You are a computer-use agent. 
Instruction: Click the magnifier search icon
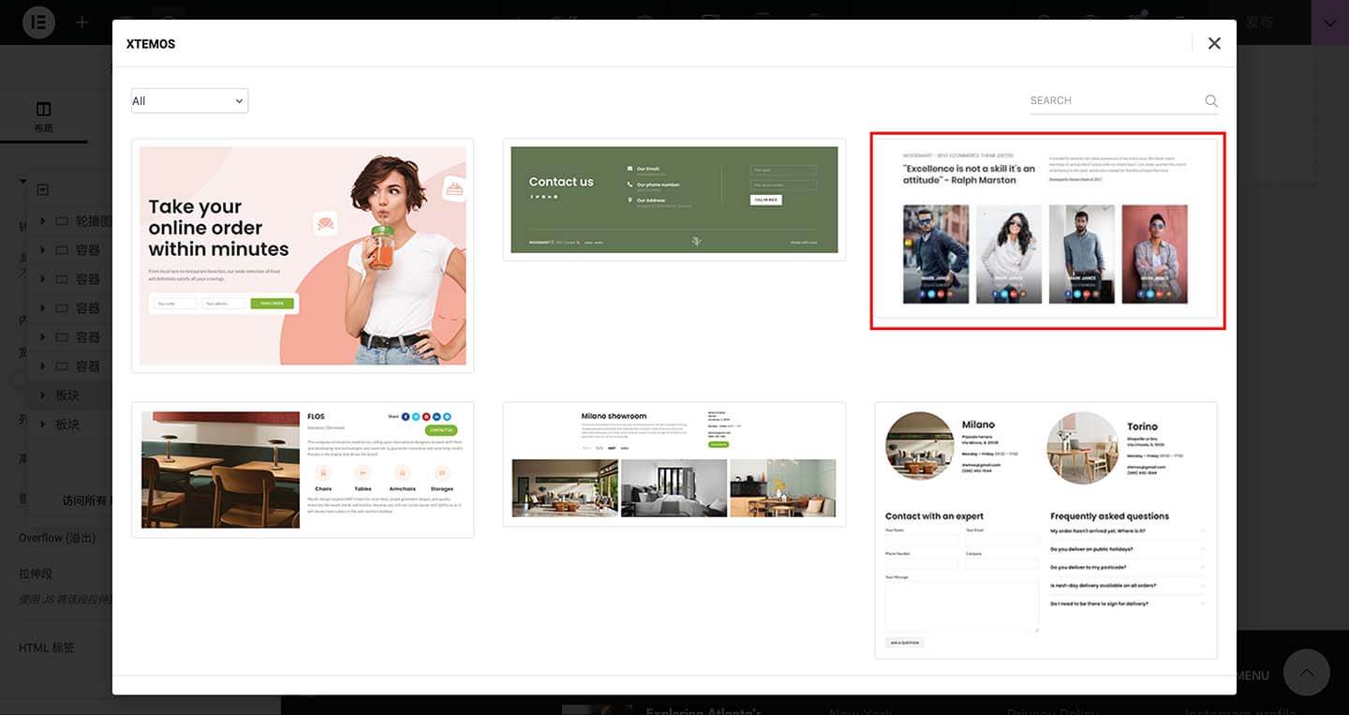pyautogui.click(x=1211, y=101)
